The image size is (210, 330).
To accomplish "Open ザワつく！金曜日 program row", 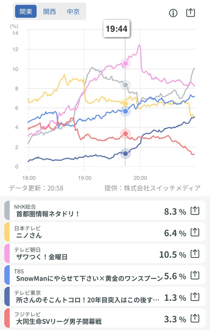I will 105,253.
